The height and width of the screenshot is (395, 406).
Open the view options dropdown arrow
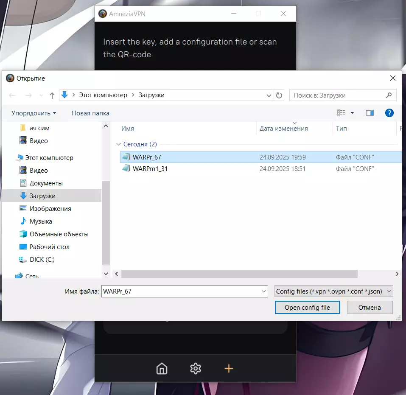tap(352, 113)
